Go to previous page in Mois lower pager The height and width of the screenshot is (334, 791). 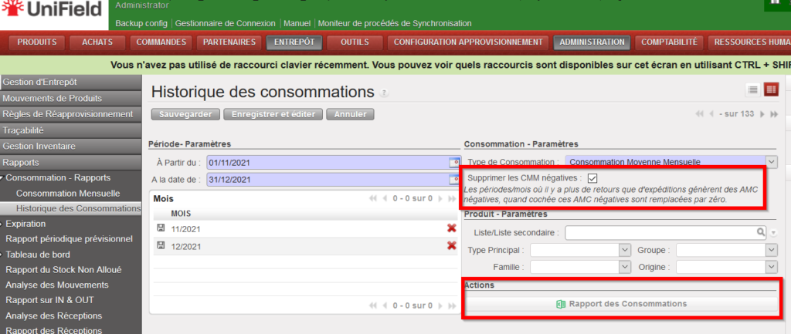(386, 305)
